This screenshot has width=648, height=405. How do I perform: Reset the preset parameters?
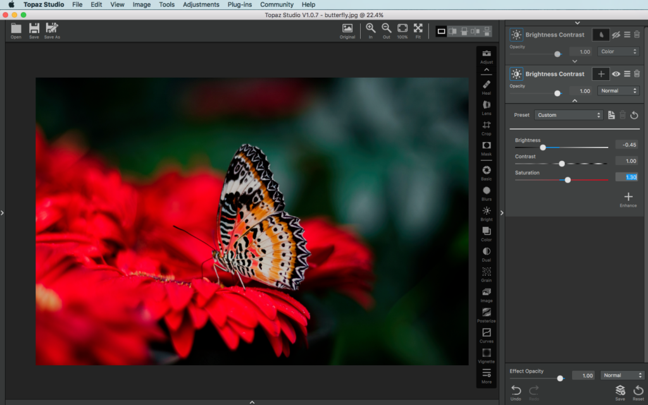(x=634, y=115)
